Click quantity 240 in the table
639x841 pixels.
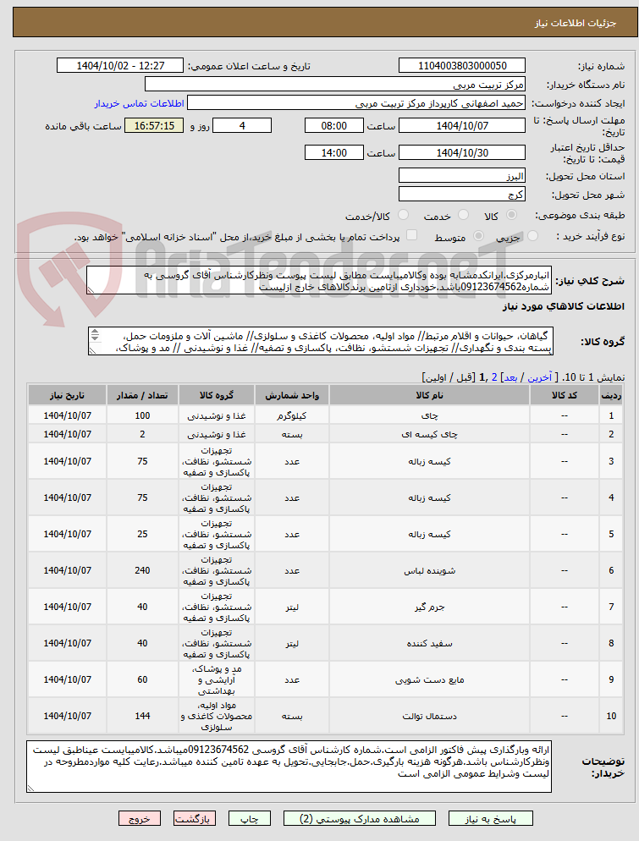pyautogui.click(x=142, y=570)
